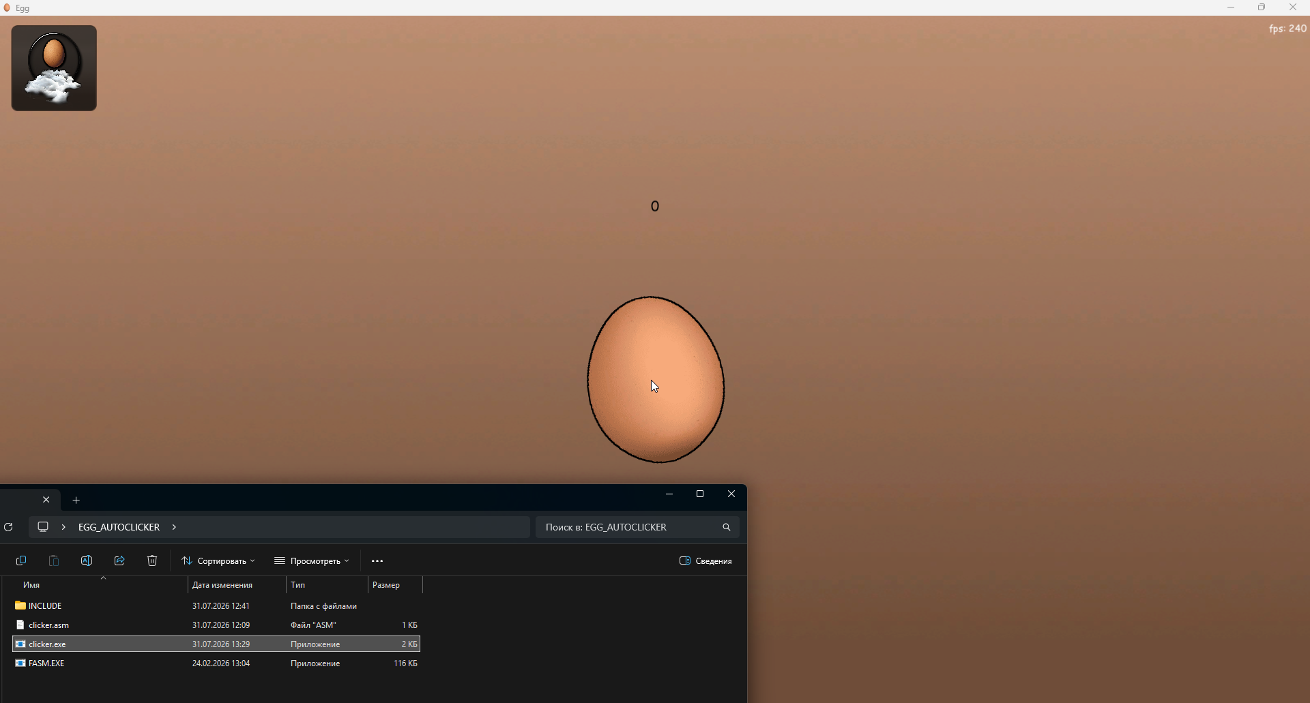
Task: Select the INCLUDE folder
Action: pyautogui.click(x=216, y=605)
